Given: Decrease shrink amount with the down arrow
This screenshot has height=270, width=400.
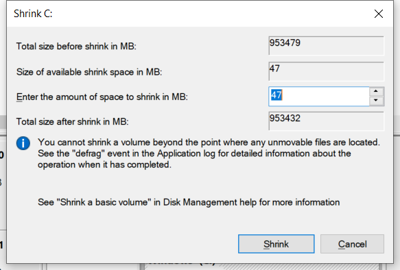Looking at the screenshot, I should coord(375,101).
